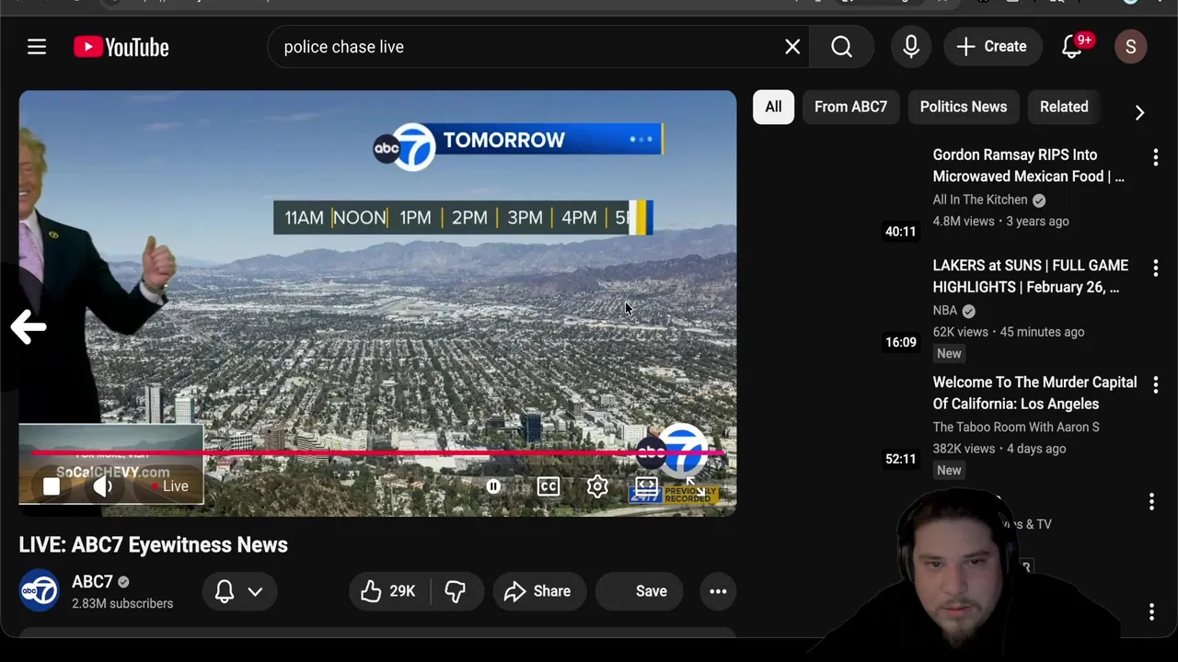Switch to theater mode view
The image size is (1178, 662).
point(647,486)
